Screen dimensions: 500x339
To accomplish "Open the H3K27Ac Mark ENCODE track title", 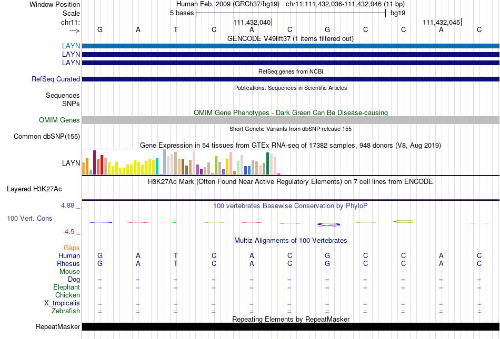I will [291, 182].
